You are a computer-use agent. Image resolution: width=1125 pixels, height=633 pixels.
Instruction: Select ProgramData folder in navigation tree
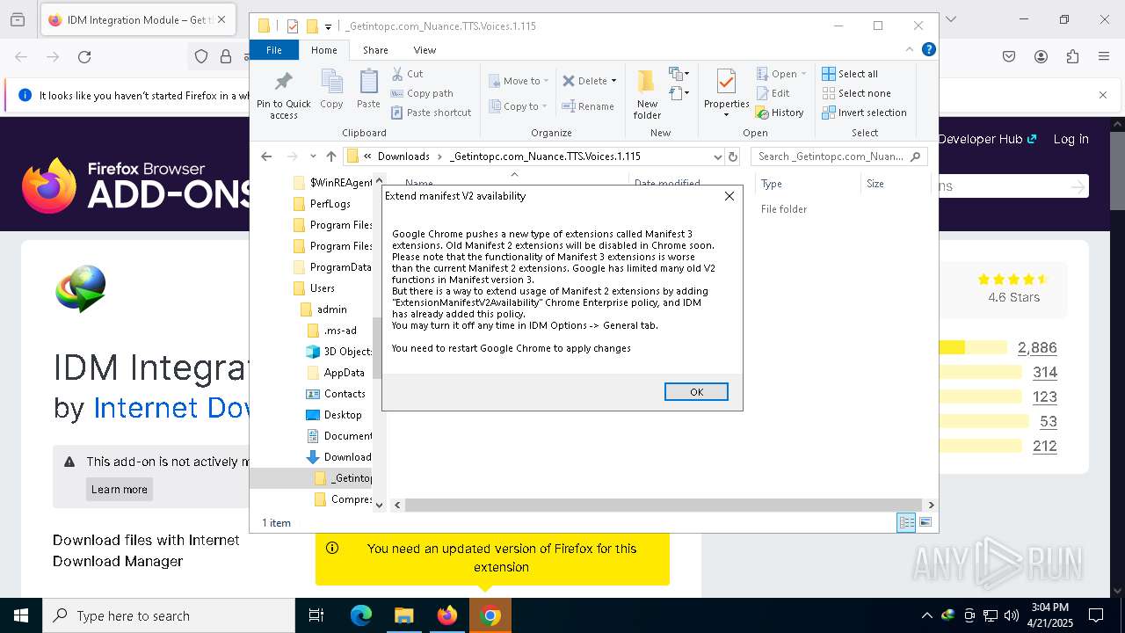point(332,267)
